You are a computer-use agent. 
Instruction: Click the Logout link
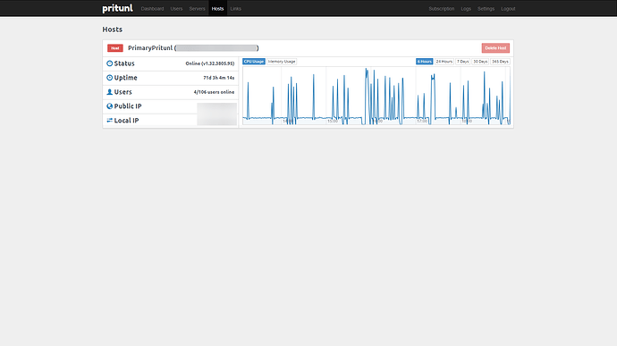(x=508, y=9)
